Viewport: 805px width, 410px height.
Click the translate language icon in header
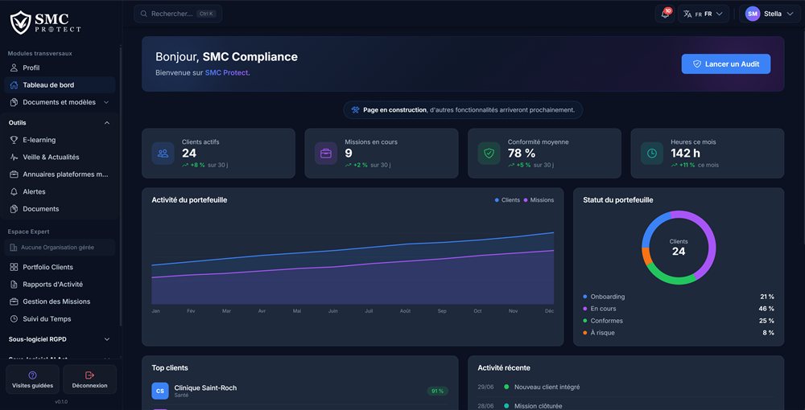coord(688,14)
